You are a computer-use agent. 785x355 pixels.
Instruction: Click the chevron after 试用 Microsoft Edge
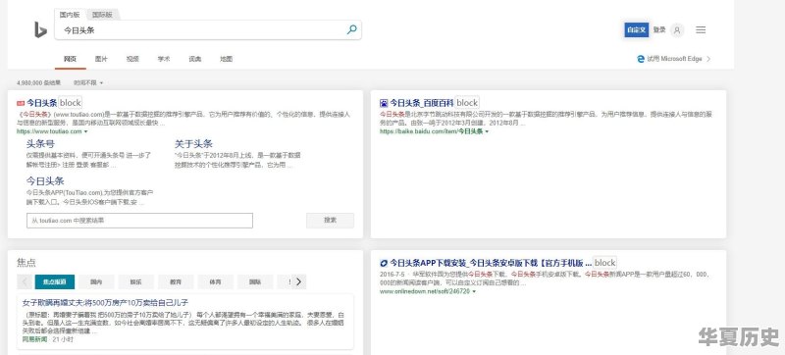[x=708, y=59]
